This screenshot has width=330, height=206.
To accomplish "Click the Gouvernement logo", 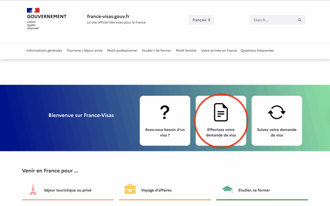I will point(46,19).
